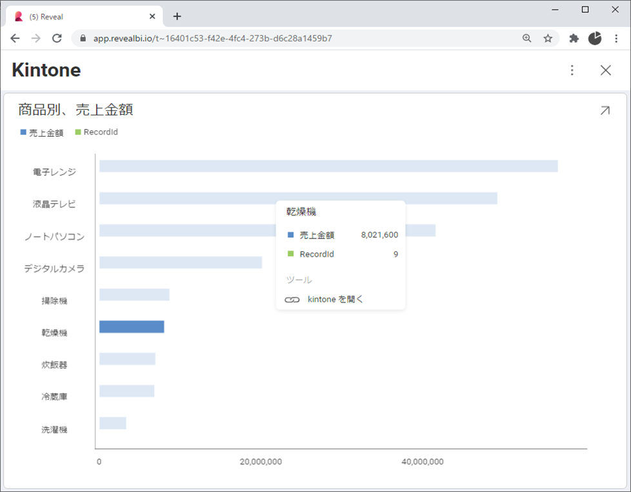Click the 炊飯器 axis label

54,365
